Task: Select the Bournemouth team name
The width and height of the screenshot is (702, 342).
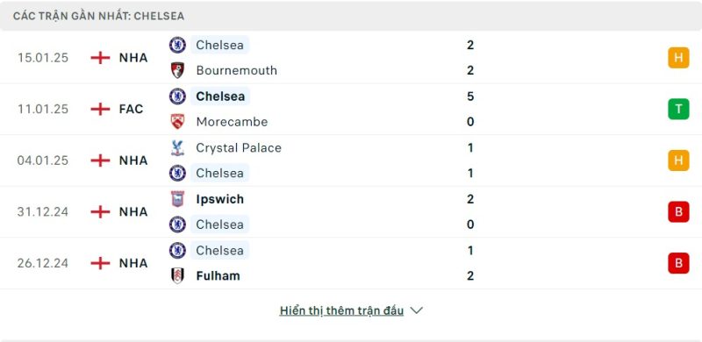Action: (x=236, y=70)
